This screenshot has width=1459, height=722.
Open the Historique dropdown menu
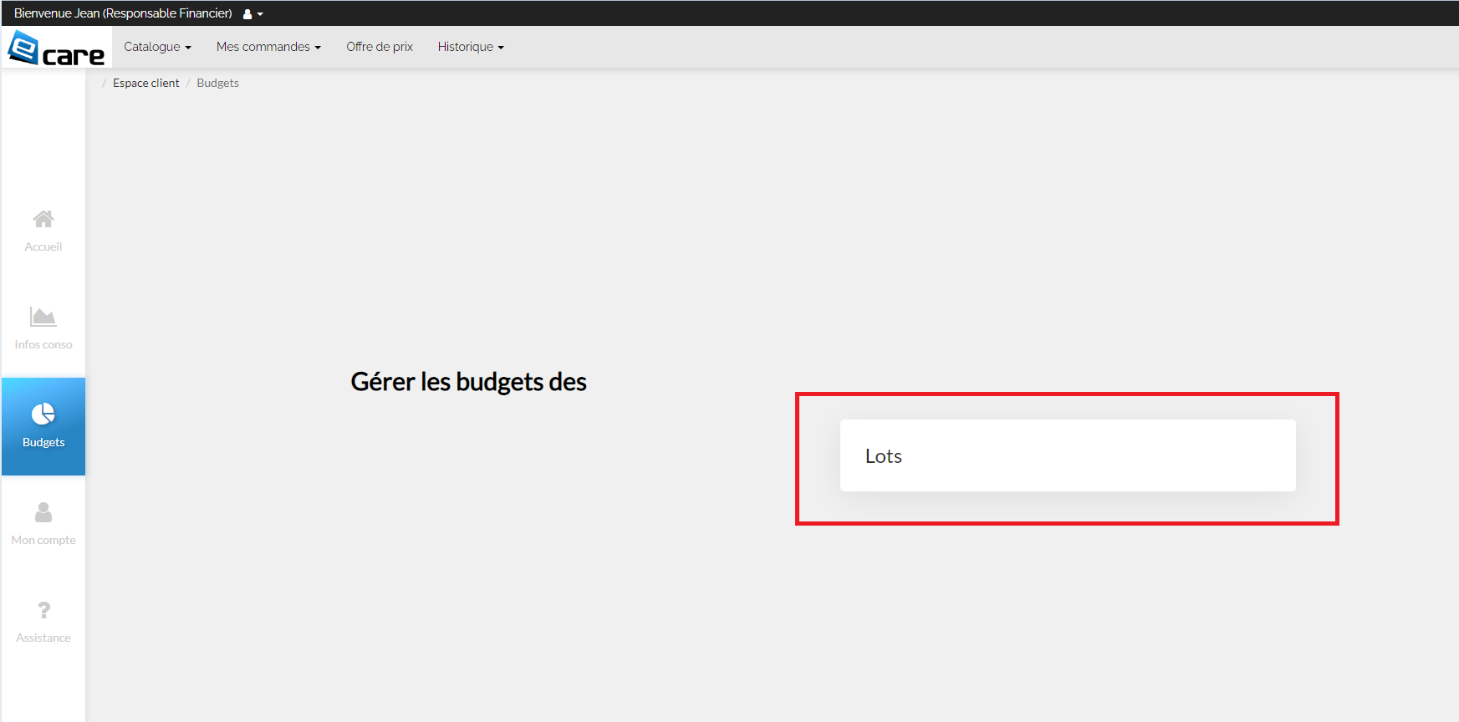coord(471,47)
